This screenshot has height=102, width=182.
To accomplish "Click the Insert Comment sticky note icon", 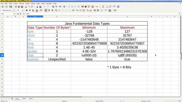I will coord(100,7).
